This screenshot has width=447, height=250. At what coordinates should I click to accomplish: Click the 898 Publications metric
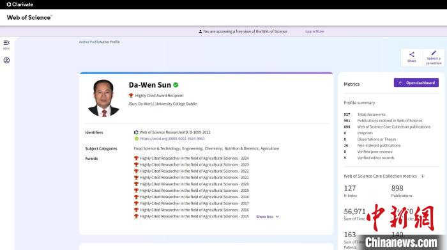tap(402, 191)
